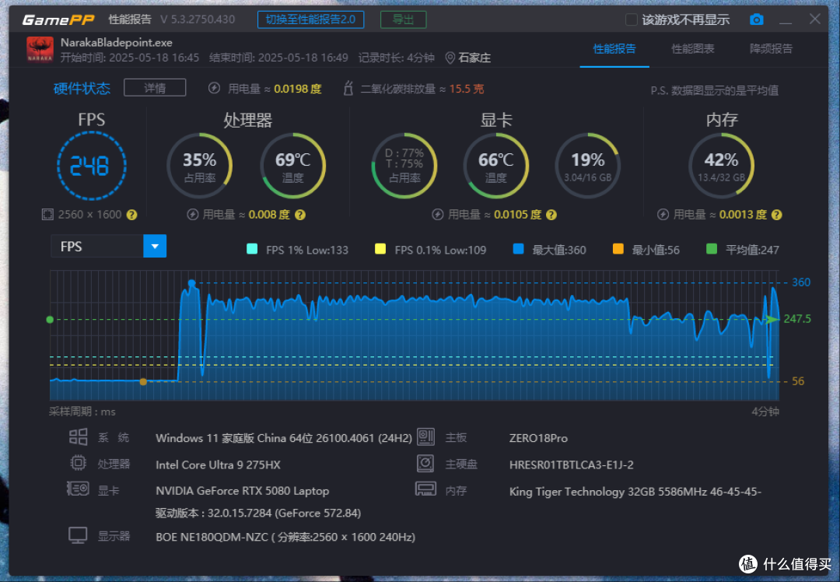Click the memory power consumption bolt icon

click(x=663, y=215)
